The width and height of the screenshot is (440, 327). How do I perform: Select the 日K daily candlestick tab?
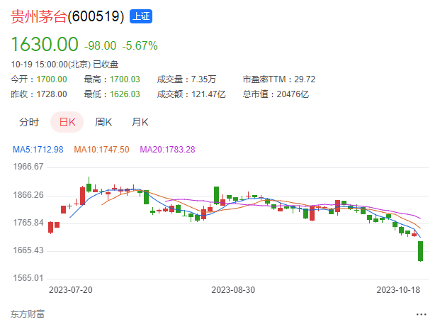(x=67, y=122)
